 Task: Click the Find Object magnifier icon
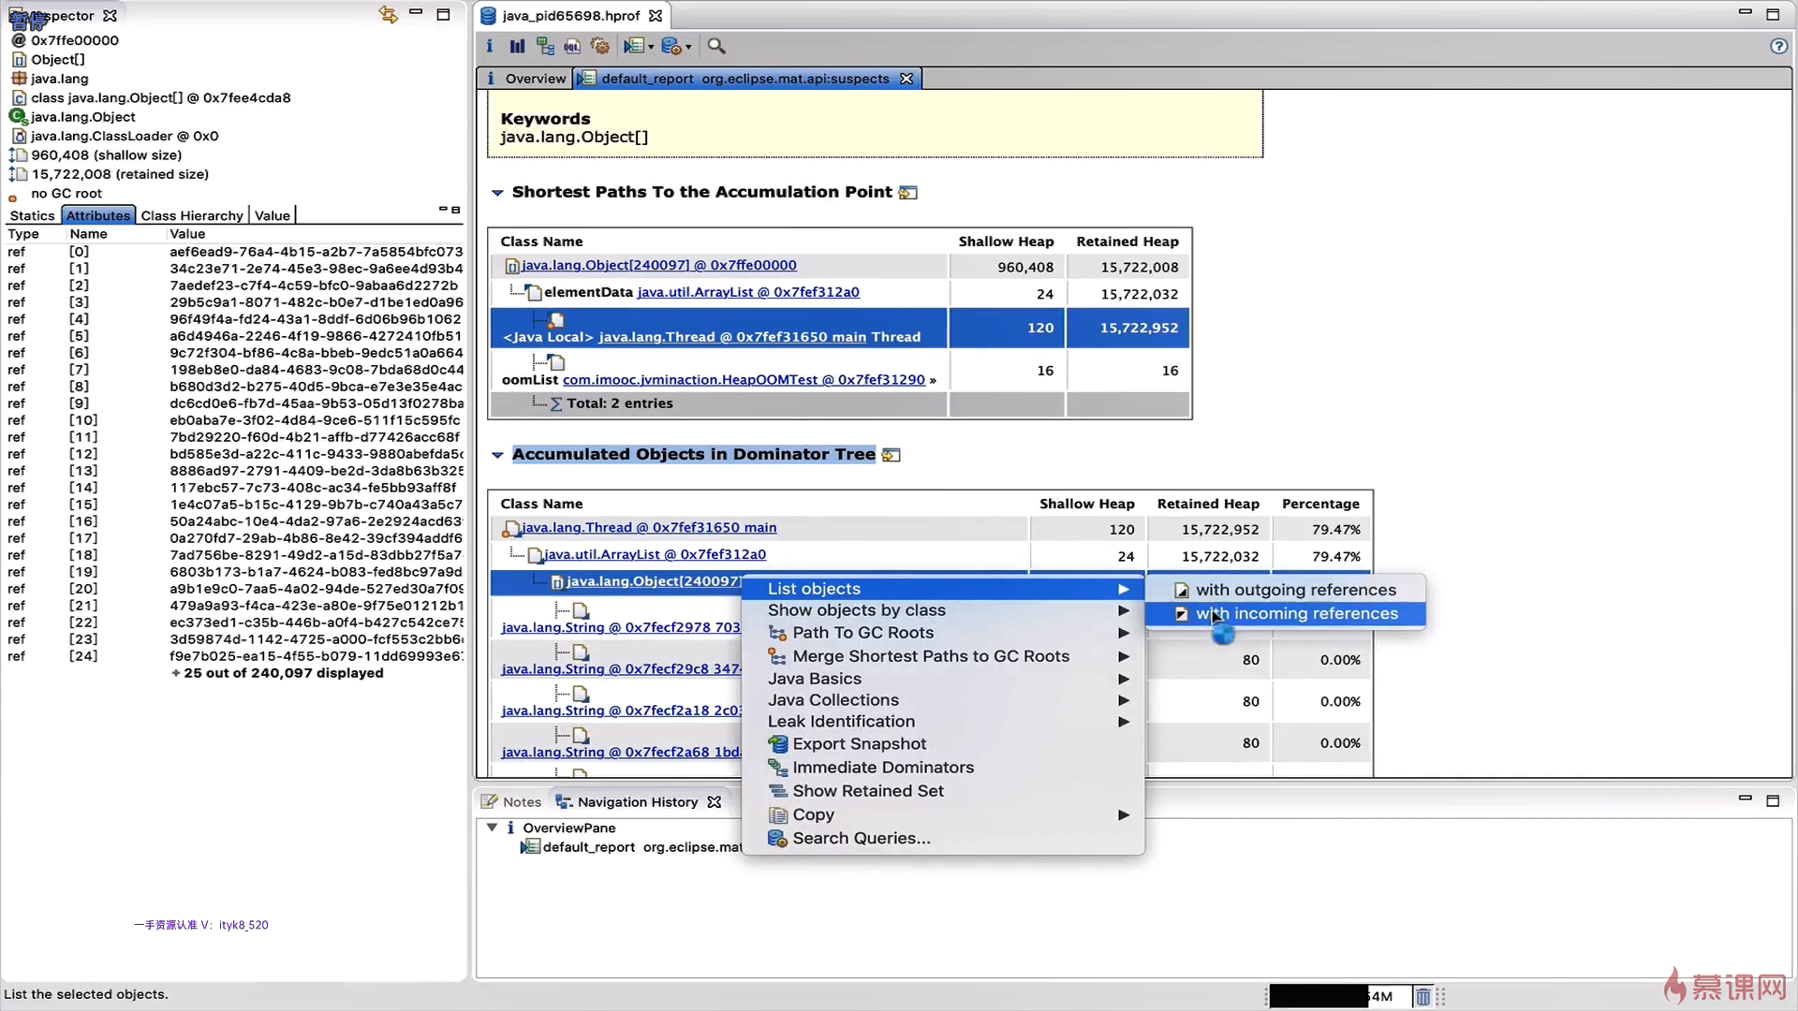tap(716, 46)
